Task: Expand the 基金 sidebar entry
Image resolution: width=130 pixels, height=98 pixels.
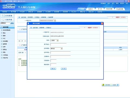Action: (3, 33)
